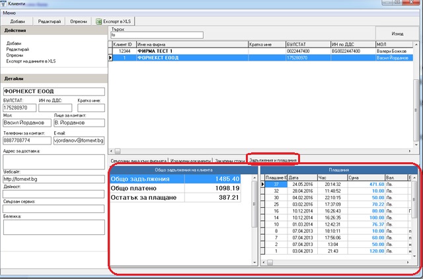Viewport: 423px width, 279px height.
Task: Click the Дейност input field
Action: [x=54, y=194]
